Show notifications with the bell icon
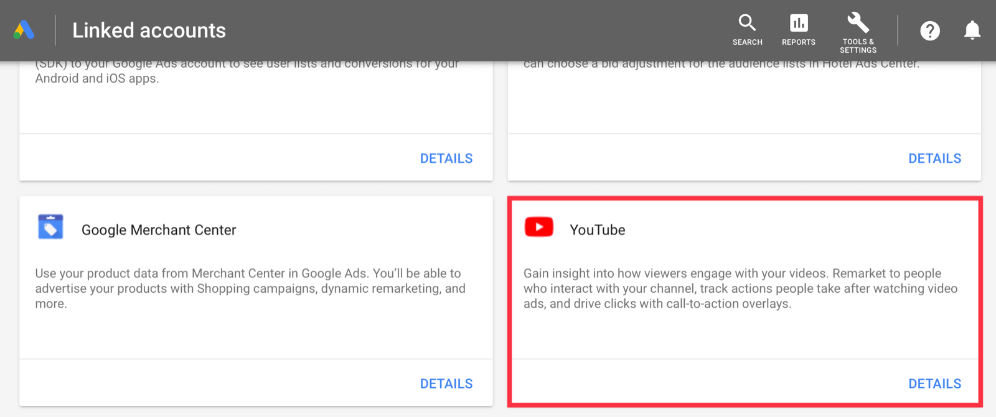 pos(972,30)
